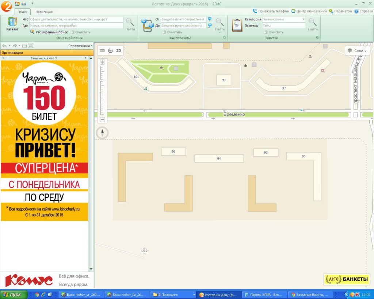Open Центр обновлений
The height and width of the screenshot is (299, 374).
point(309,11)
